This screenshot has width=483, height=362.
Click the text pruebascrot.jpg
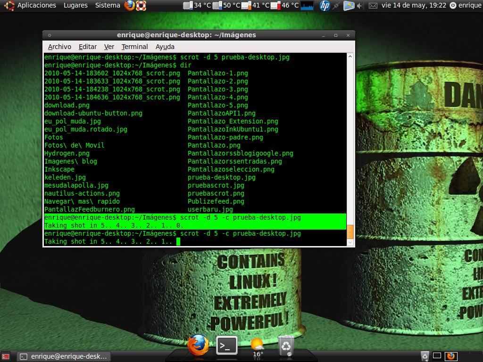coord(216,185)
